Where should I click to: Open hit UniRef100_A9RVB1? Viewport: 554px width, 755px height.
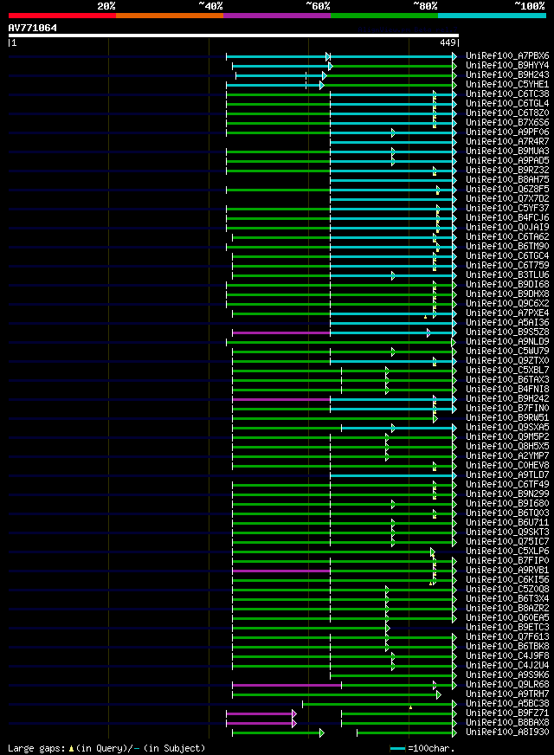[x=507, y=571]
